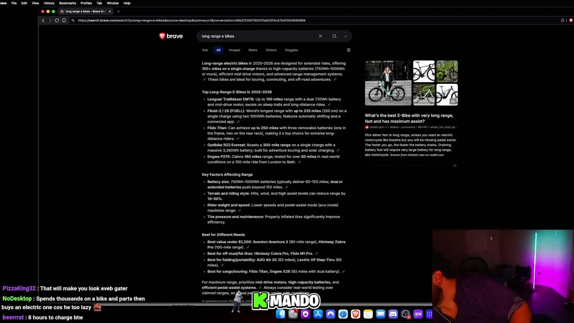Click the browser back arrow
The image size is (574, 323).
pos(43,20)
